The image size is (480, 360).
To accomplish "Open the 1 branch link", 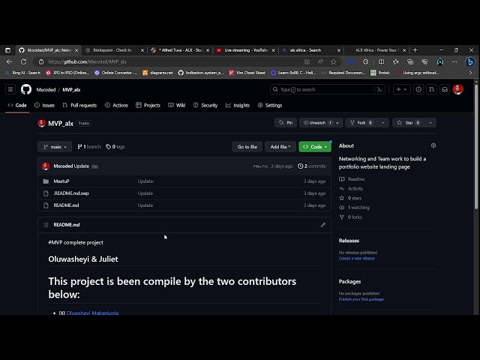I will click(88, 147).
